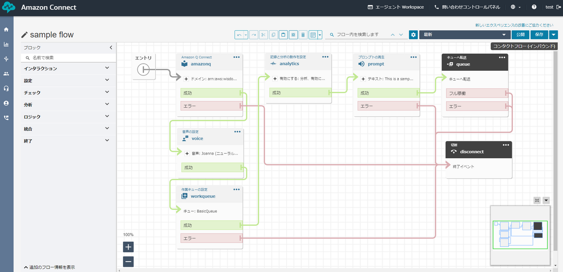Open the notes dropdown arrow
The image size is (563, 272).
(x=320, y=35)
